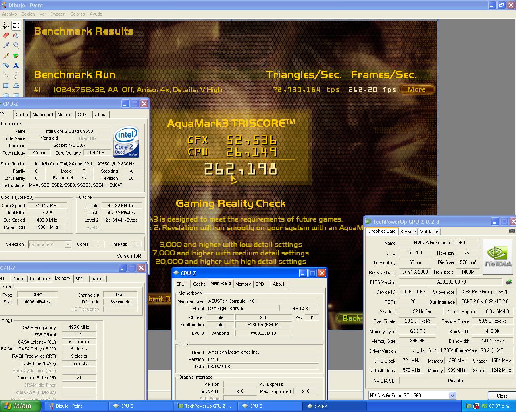Viewport: 516px width, 412px height.
Task: Click the Bus Speed value 495.0 MHz
Action: (47, 220)
